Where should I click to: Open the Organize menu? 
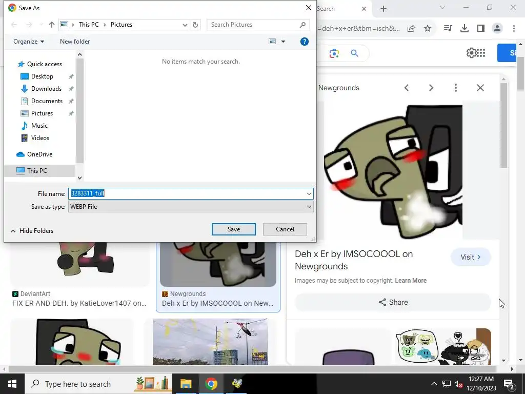29,42
